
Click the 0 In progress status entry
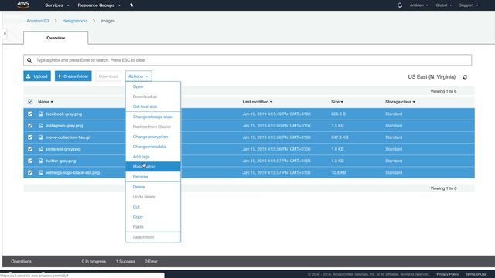pos(94,261)
